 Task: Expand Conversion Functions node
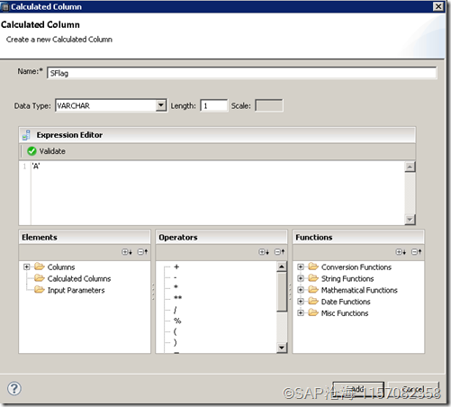(x=301, y=267)
